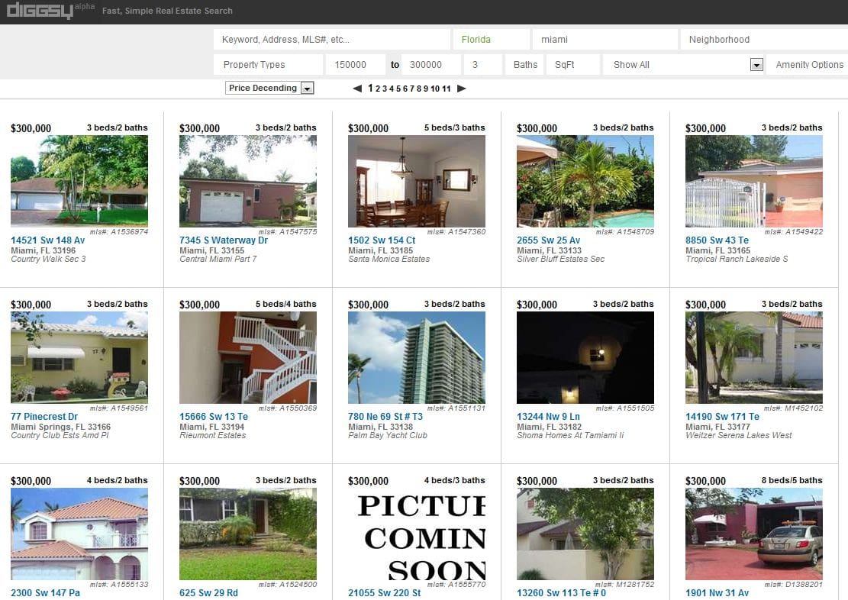This screenshot has width=848, height=600.
Task: View photo of 2655 Sw 25 Av pool
Action: tap(585, 181)
